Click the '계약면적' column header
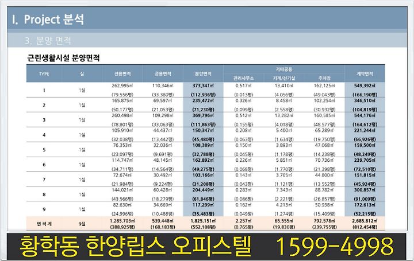Viewport: 414px width, 261px height. (365, 74)
